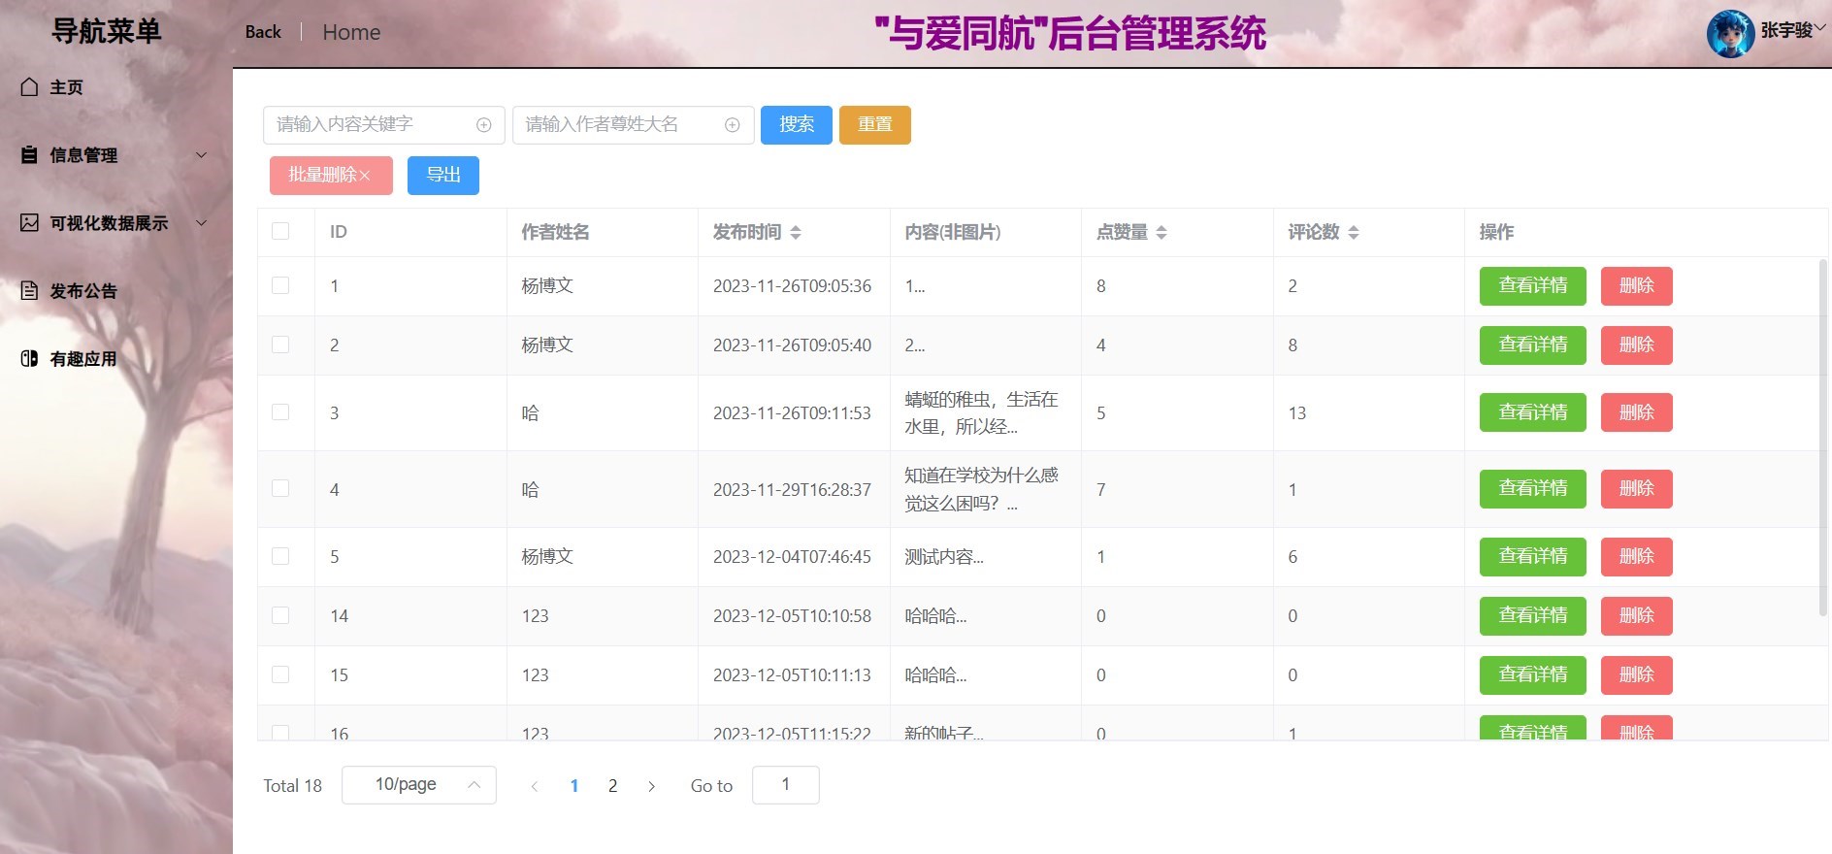Viewport: 1832px width, 854px height.
Task: Check the row with ID 2
Action: click(280, 345)
